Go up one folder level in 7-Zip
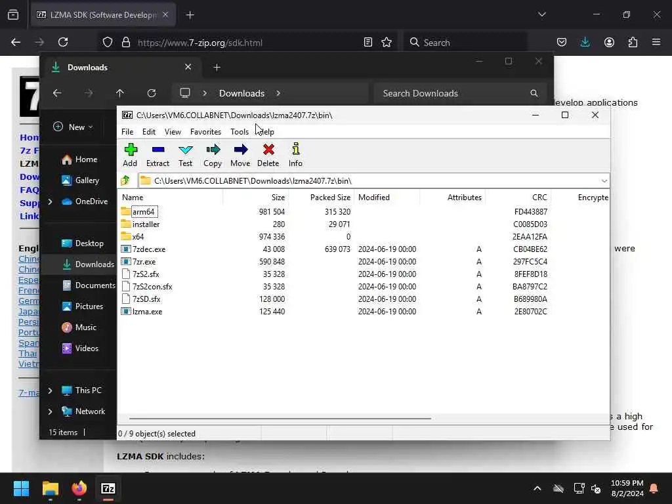The image size is (672, 504). (x=125, y=180)
